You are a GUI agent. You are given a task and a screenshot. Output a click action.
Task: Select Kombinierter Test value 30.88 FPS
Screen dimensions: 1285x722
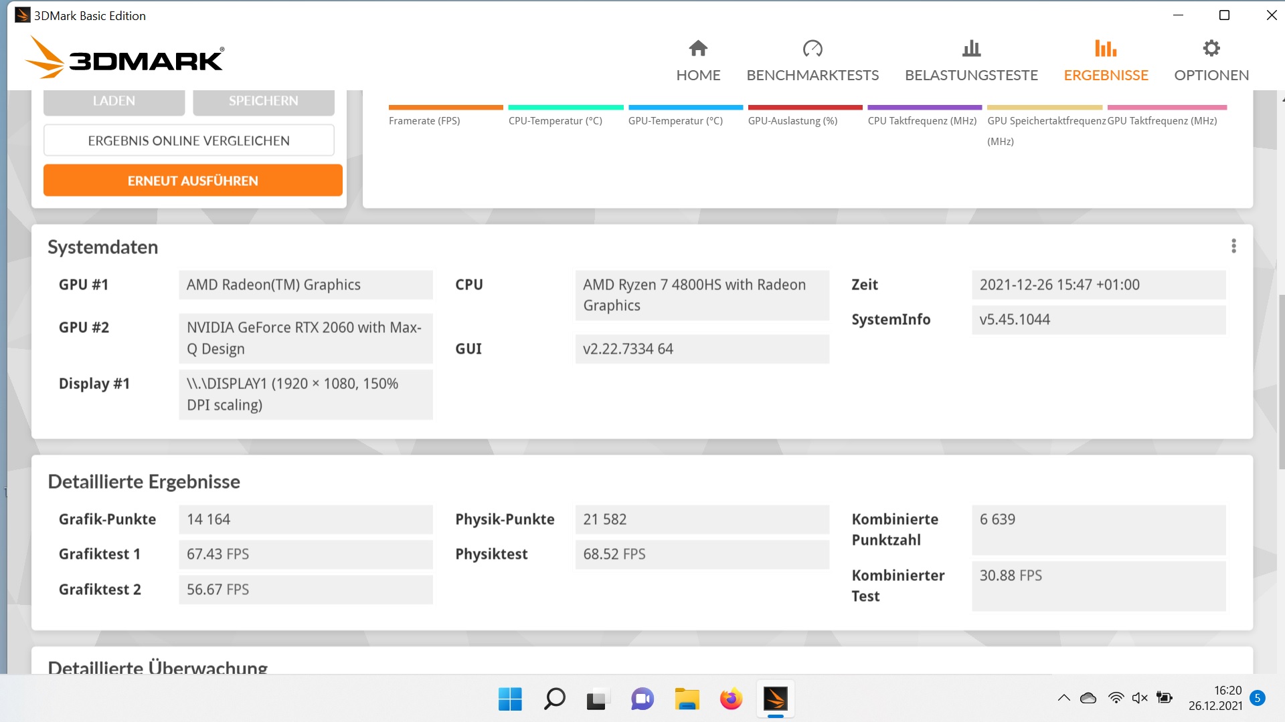point(1098,586)
